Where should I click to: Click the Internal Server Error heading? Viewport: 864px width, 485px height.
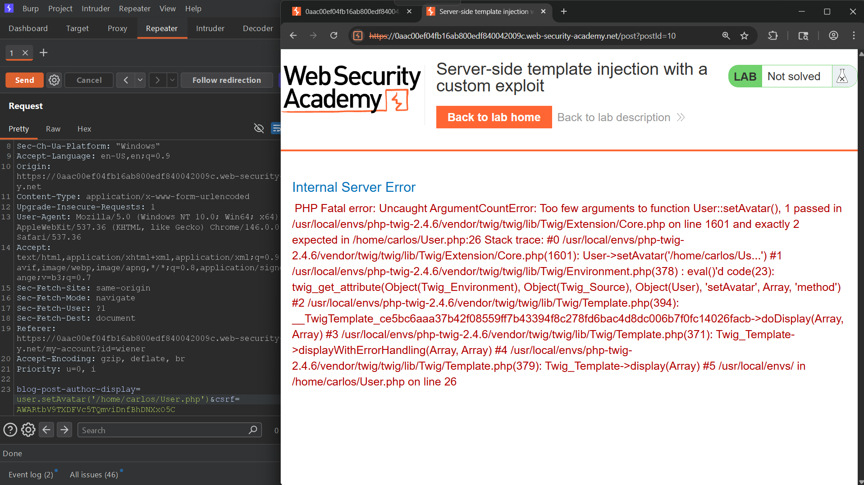354,187
